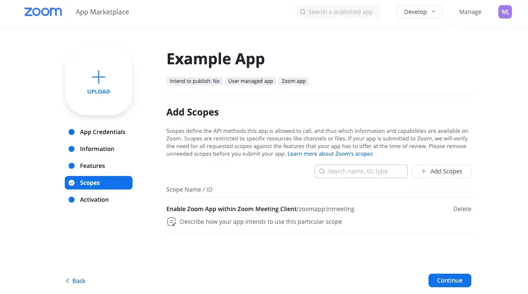
Task: Click the Manage menu item
Action: coord(470,12)
